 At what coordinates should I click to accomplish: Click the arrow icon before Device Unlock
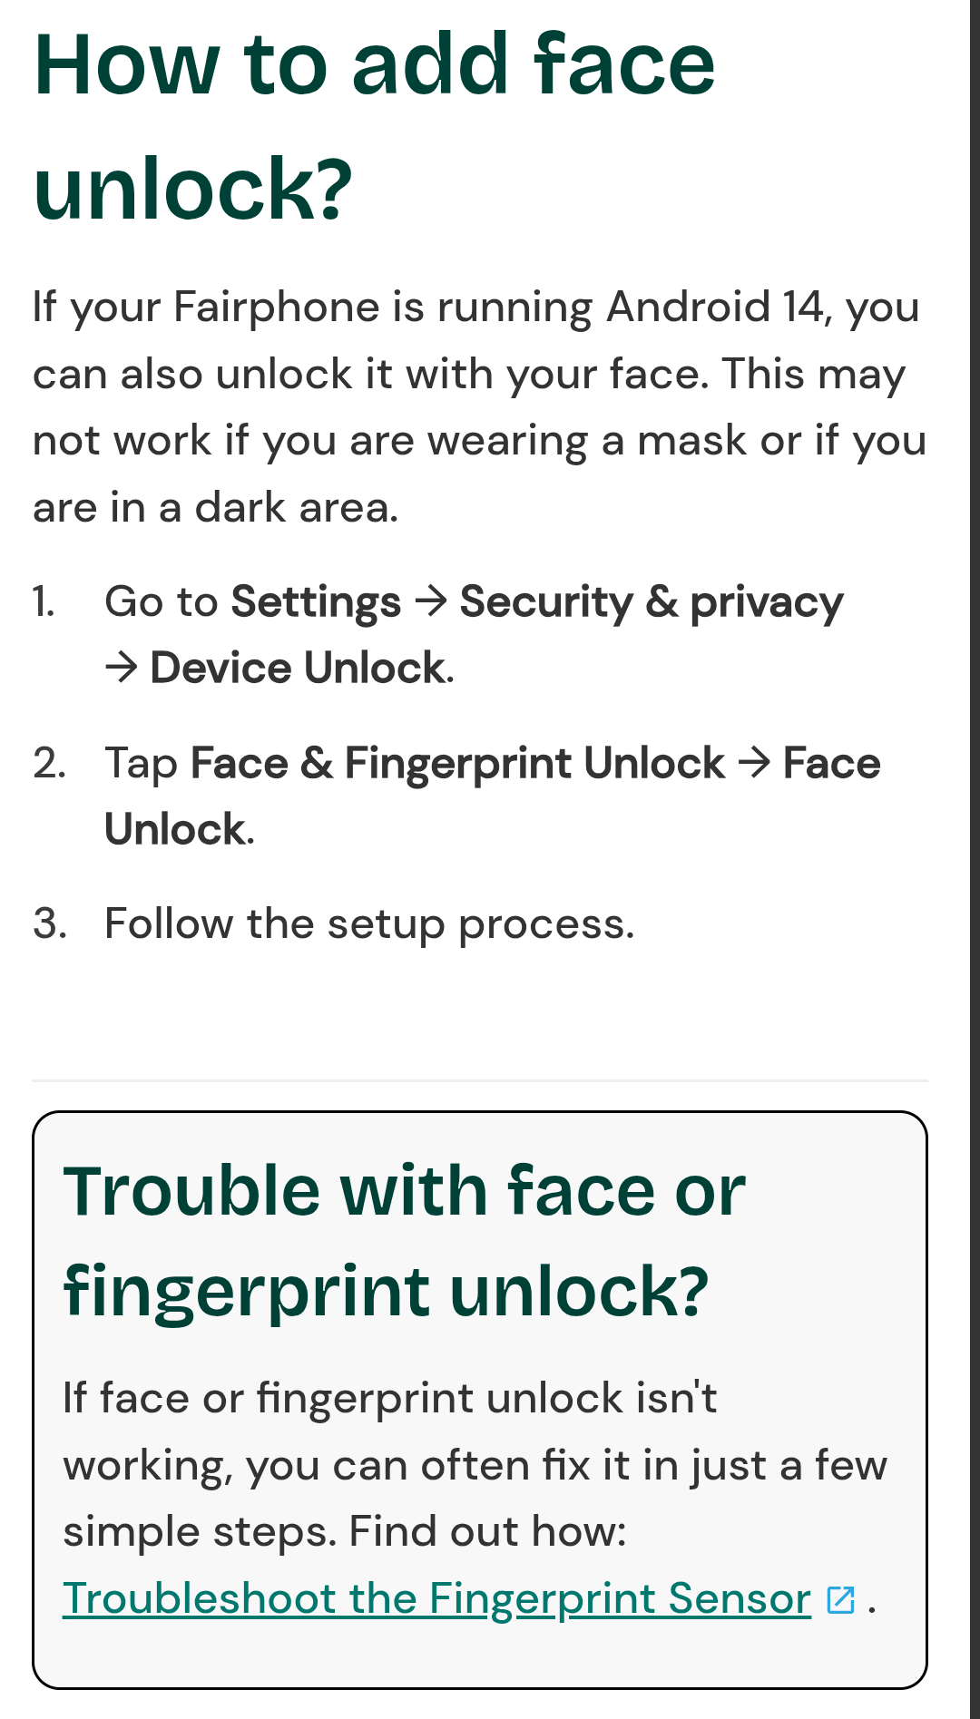[x=122, y=669]
